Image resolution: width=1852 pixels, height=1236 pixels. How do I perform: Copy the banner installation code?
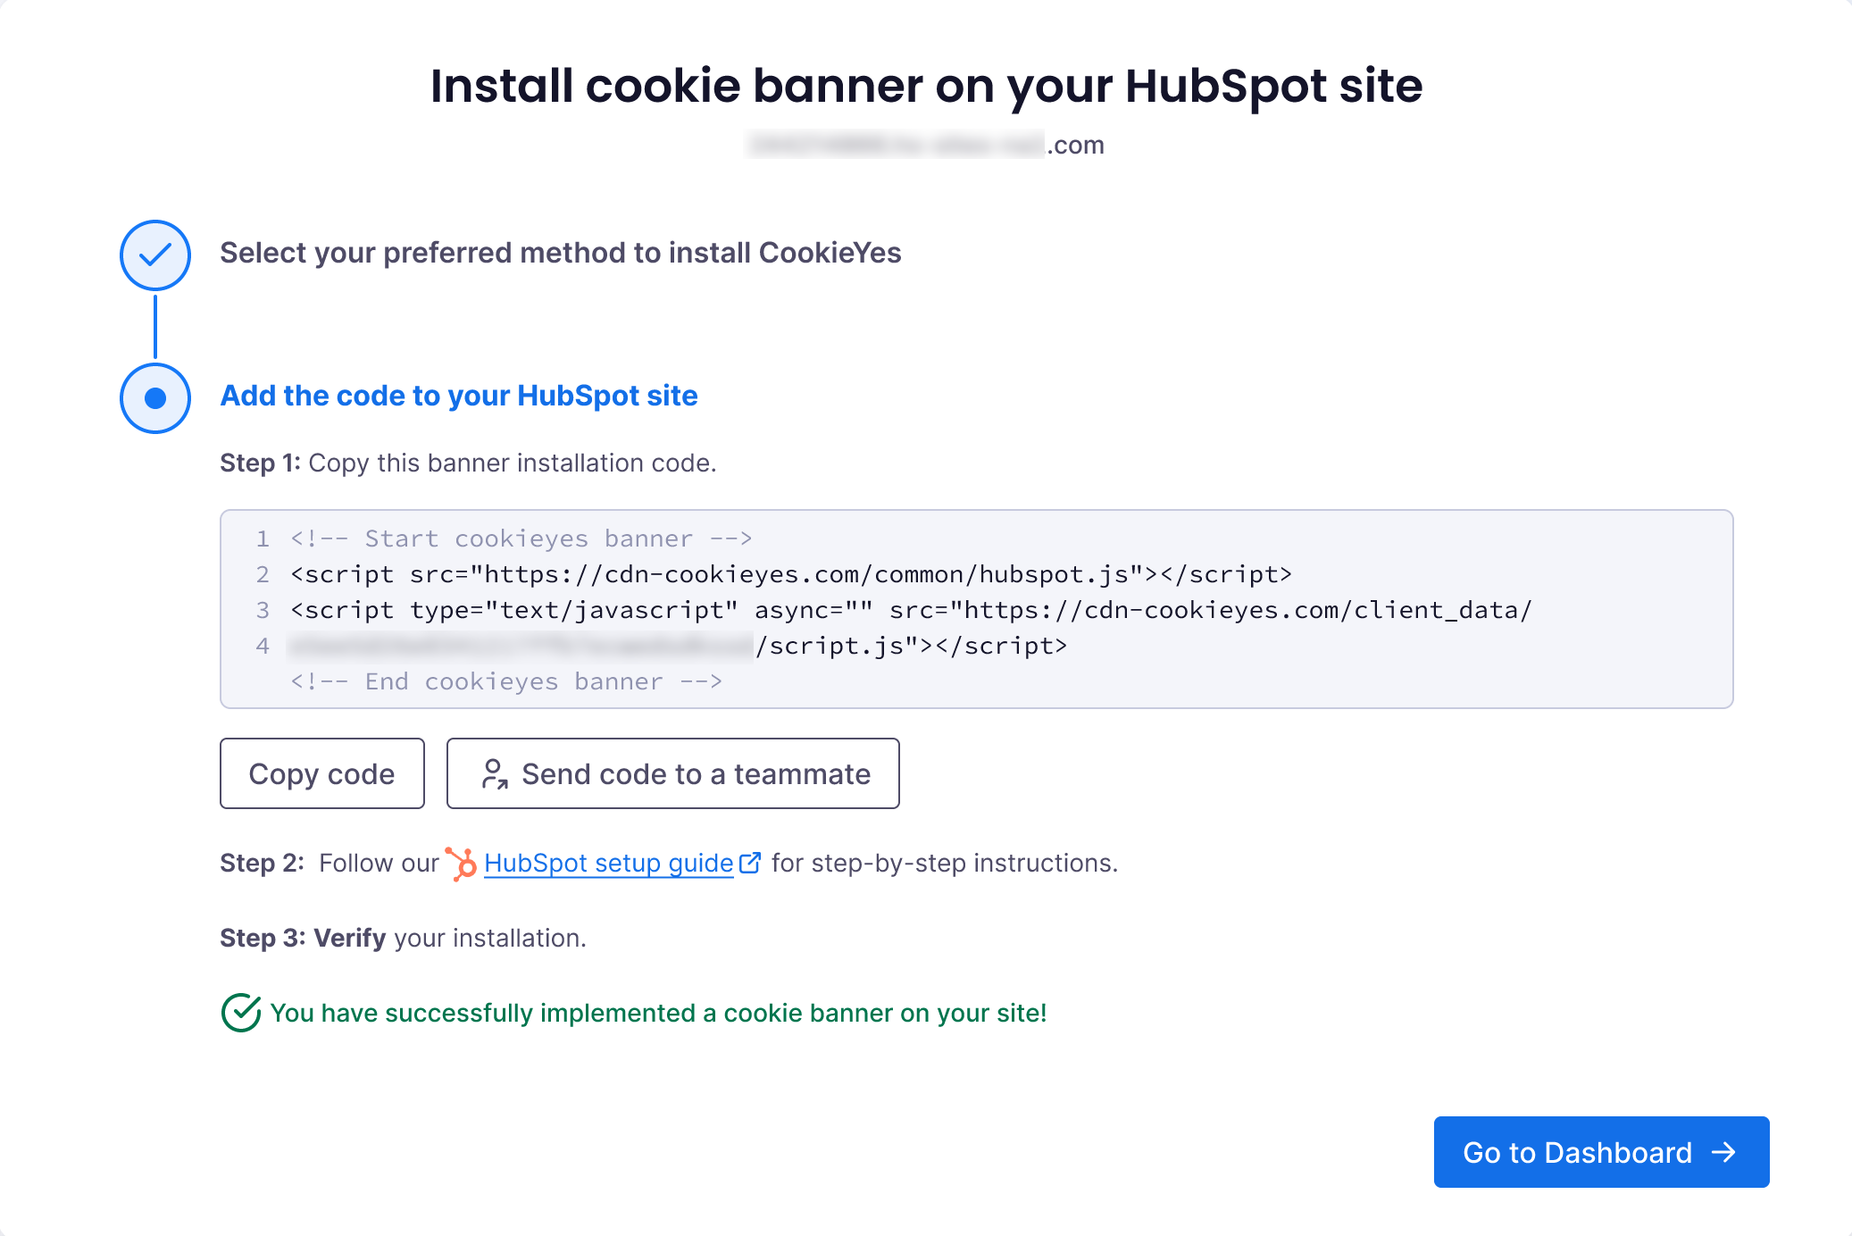[322, 773]
